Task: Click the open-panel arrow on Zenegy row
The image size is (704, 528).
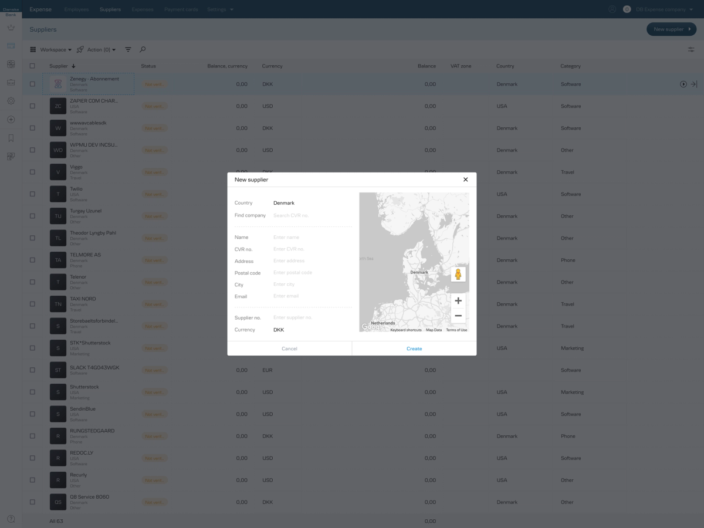Action: [x=694, y=84]
